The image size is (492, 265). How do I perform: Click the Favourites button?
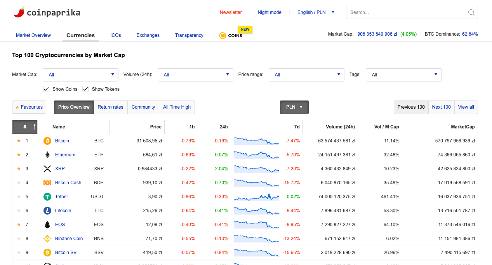[29, 107]
